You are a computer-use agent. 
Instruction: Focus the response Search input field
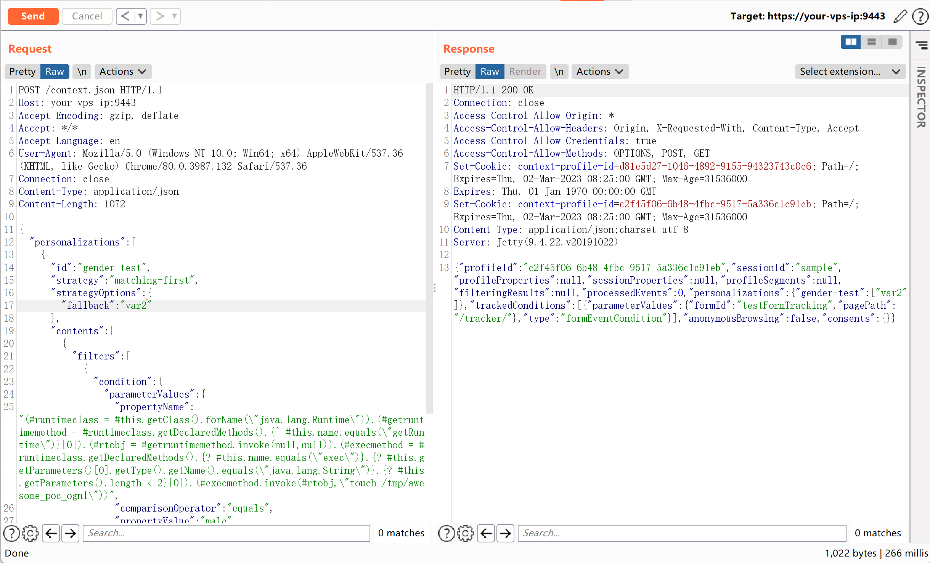click(x=681, y=533)
